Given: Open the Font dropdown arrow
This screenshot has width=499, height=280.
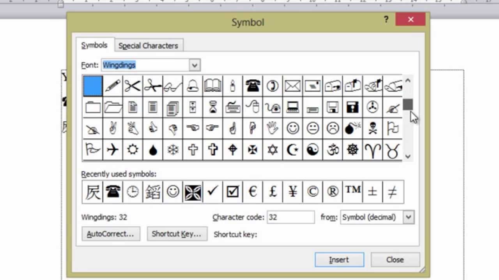Looking at the screenshot, I should pyautogui.click(x=195, y=65).
